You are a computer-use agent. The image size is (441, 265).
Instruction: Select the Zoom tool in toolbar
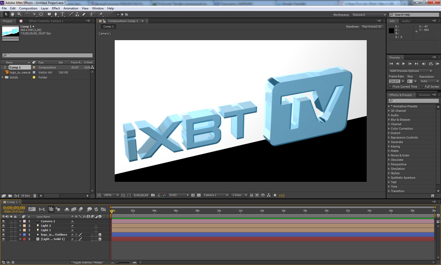click(x=19, y=14)
